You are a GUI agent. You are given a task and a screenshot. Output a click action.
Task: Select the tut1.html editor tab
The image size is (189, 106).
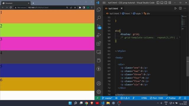pos(113,9)
